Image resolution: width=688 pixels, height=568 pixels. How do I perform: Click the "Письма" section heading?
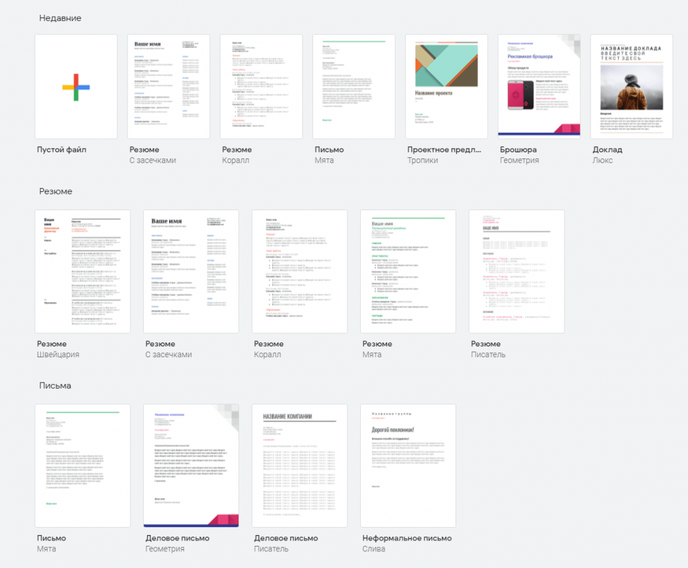tap(51, 385)
